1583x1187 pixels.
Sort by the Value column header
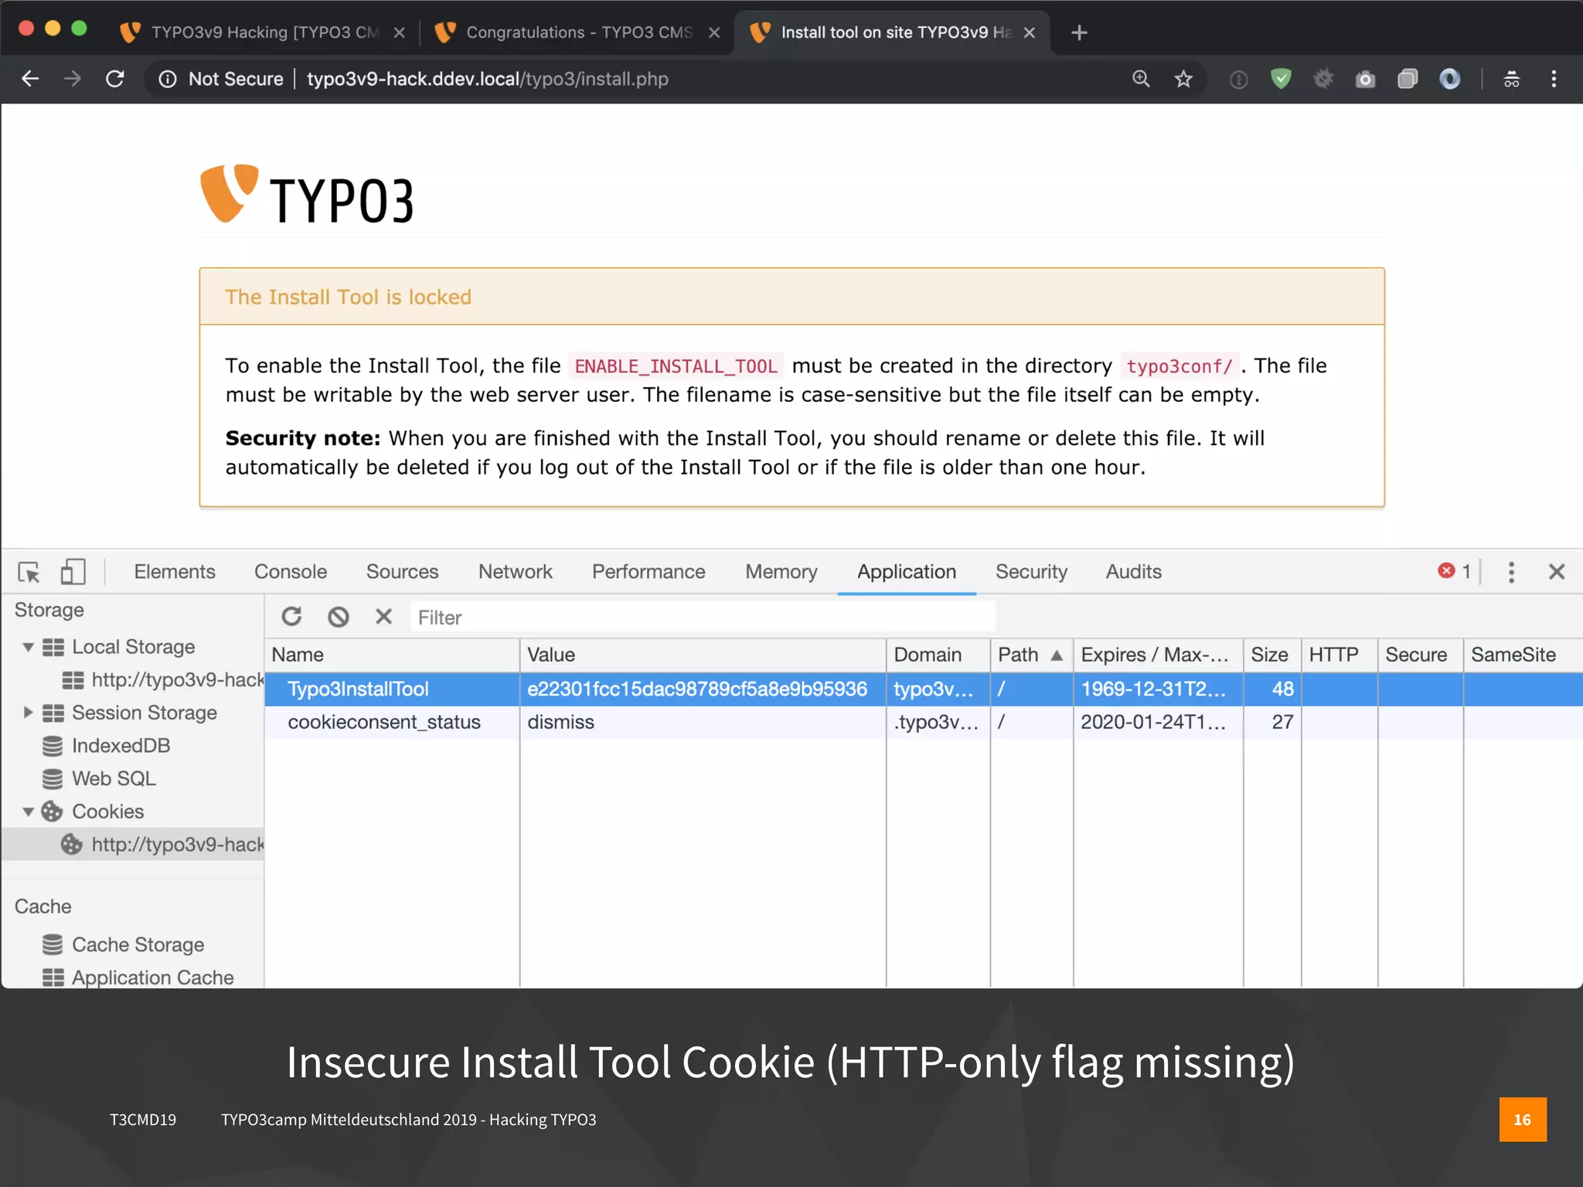point(703,655)
